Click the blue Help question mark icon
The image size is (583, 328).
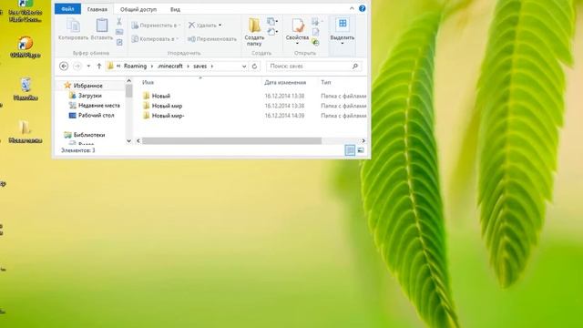[363, 8]
